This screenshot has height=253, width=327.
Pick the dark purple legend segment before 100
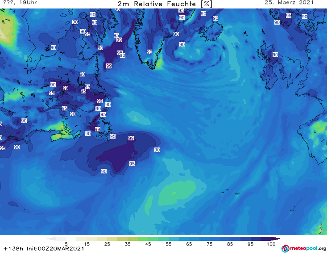pos(266,239)
